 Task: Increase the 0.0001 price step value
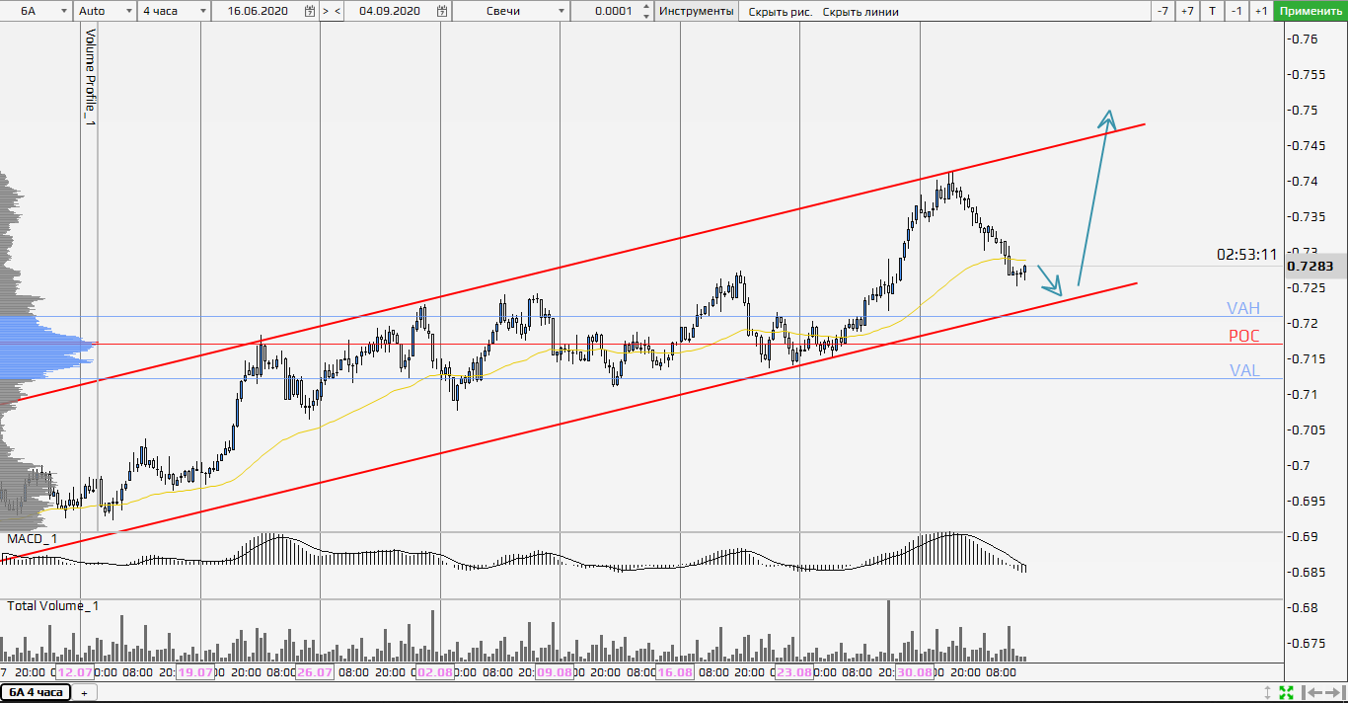646,7
